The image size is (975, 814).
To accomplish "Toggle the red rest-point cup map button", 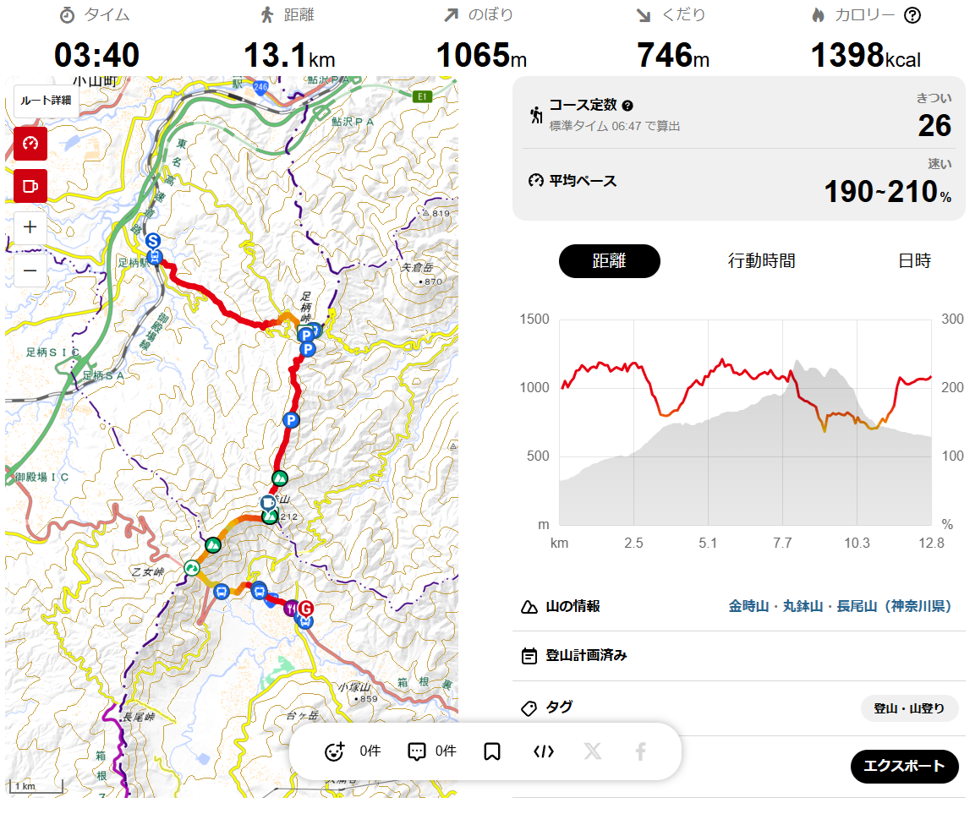I will point(30,186).
